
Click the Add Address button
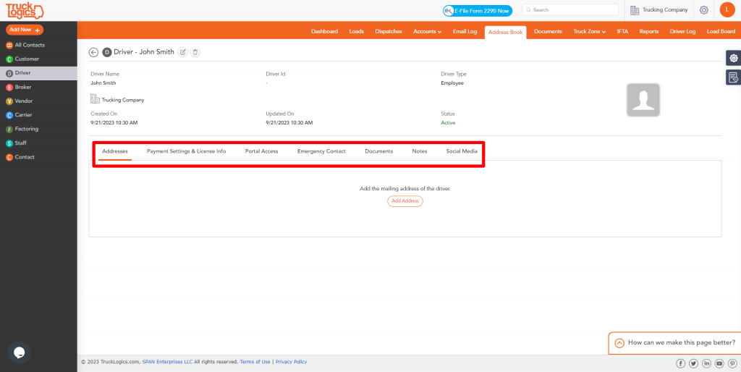coord(405,201)
